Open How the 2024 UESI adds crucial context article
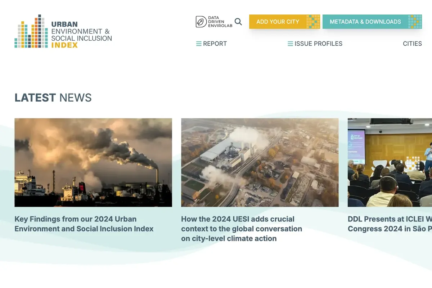The width and height of the screenshot is (432, 288). [x=242, y=229]
